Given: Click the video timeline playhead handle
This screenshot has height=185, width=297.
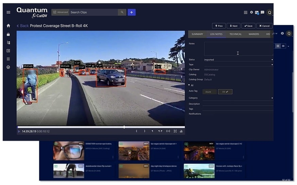Looking at the screenshot, I should click(x=124, y=127).
